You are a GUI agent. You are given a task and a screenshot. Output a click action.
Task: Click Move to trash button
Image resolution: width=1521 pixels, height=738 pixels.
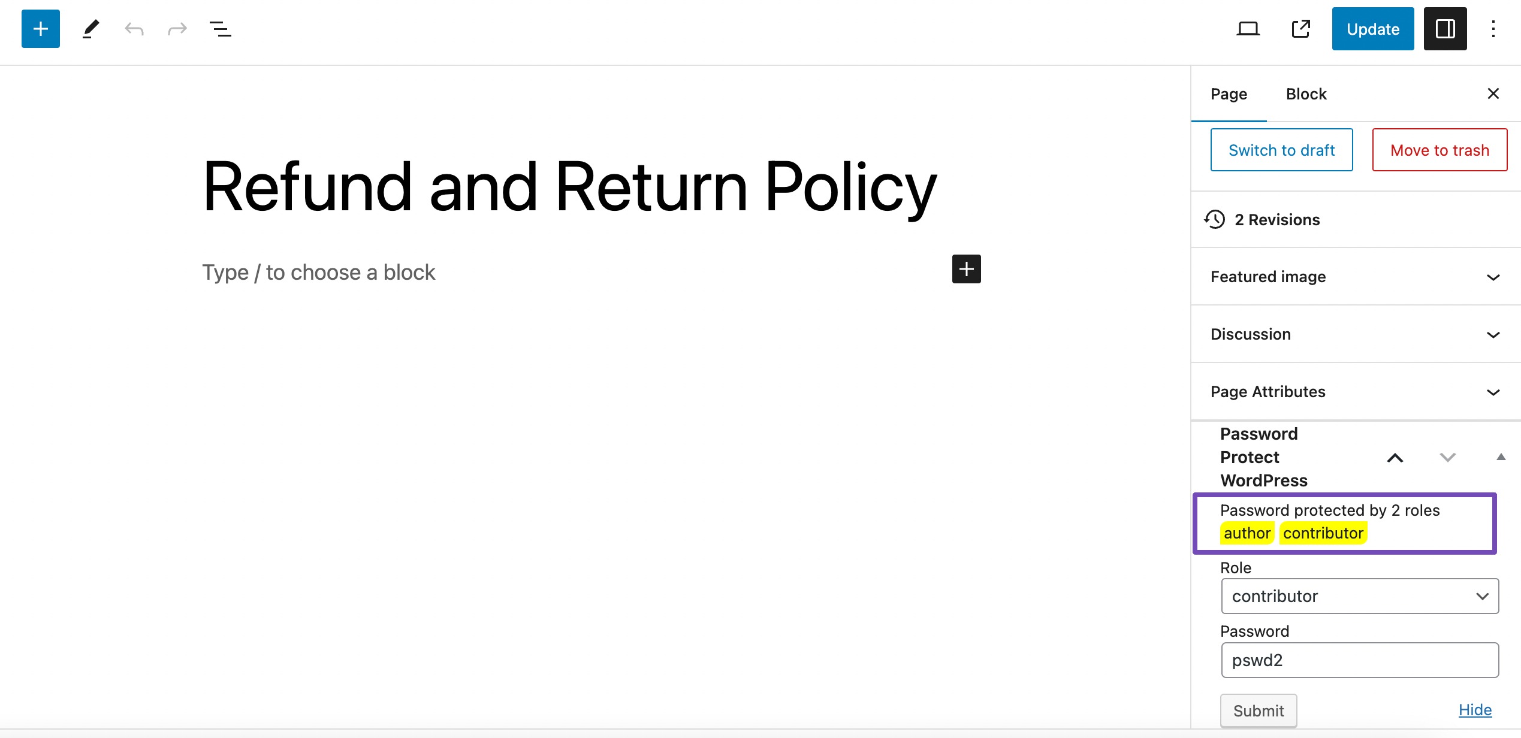tap(1438, 150)
